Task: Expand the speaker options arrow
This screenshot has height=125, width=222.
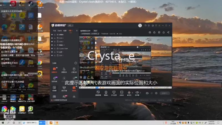Action: [x=140, y=93]
